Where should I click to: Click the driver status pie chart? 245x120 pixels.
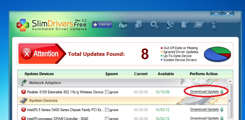217,54
